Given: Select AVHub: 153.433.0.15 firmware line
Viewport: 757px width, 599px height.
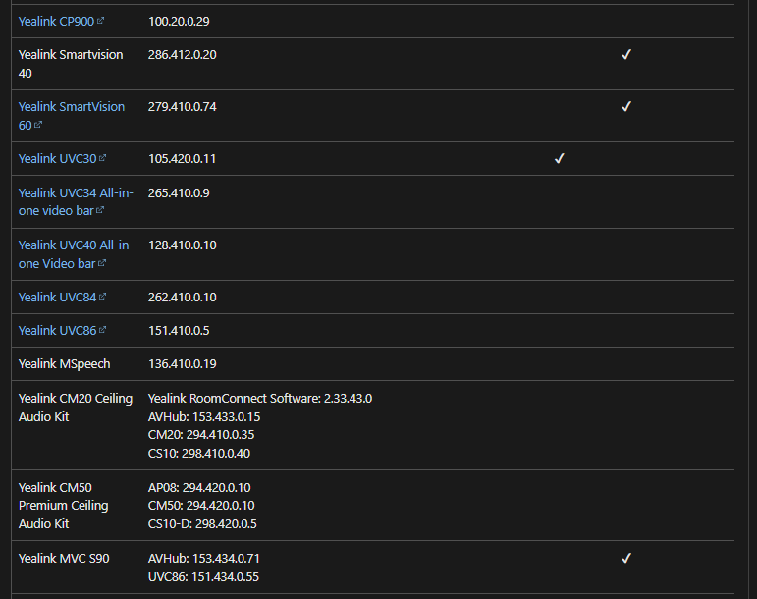Looking at the screenshot, I should [204, 417].
